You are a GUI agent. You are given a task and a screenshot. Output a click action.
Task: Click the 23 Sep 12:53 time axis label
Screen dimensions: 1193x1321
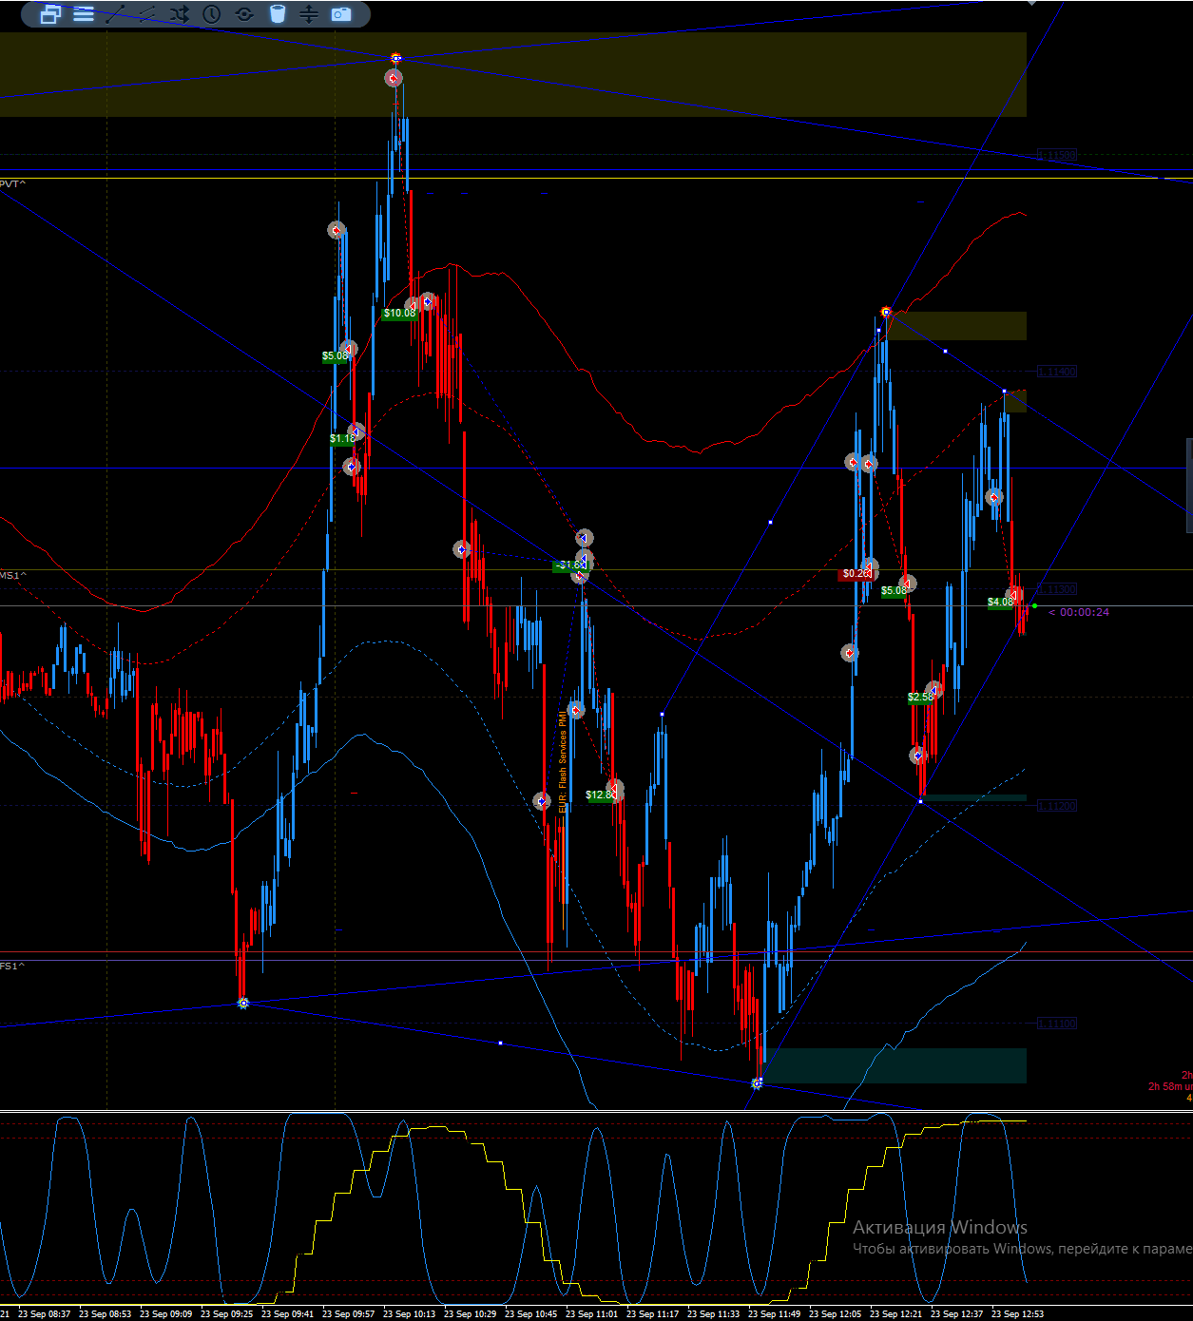[1017, 1314]
